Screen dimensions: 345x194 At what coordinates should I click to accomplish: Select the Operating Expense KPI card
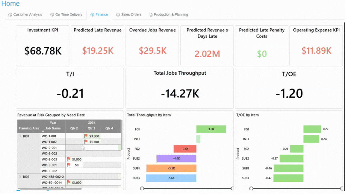316,46
